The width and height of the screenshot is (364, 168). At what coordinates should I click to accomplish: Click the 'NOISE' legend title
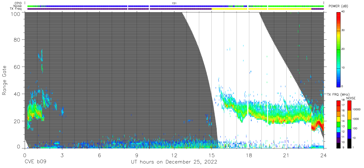351,98
